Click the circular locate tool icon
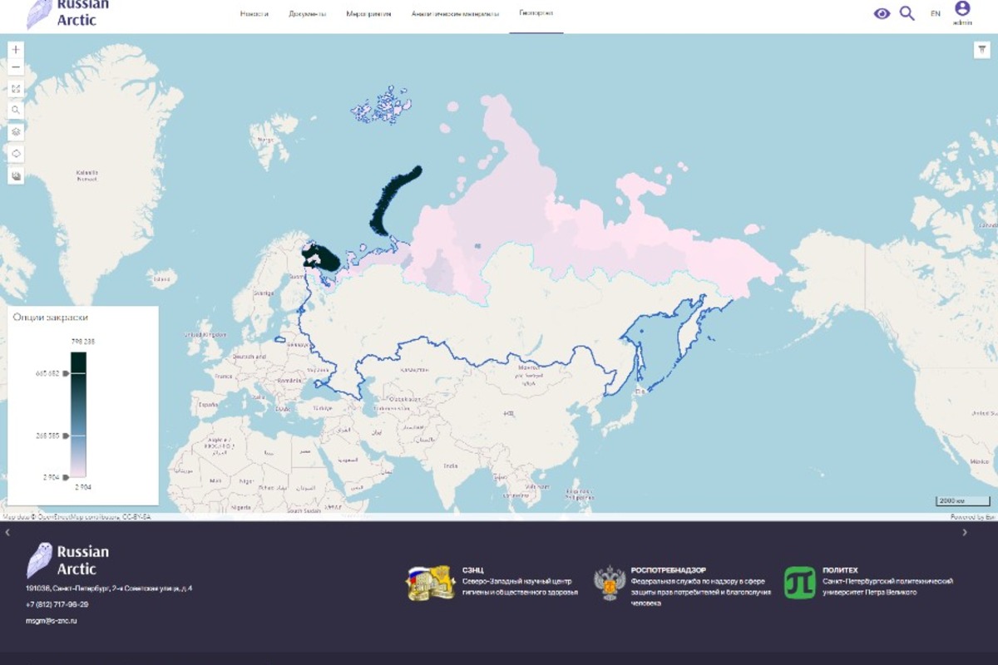Image resolution: width=998 pixels, height=665 pixels. pos(16,154)
